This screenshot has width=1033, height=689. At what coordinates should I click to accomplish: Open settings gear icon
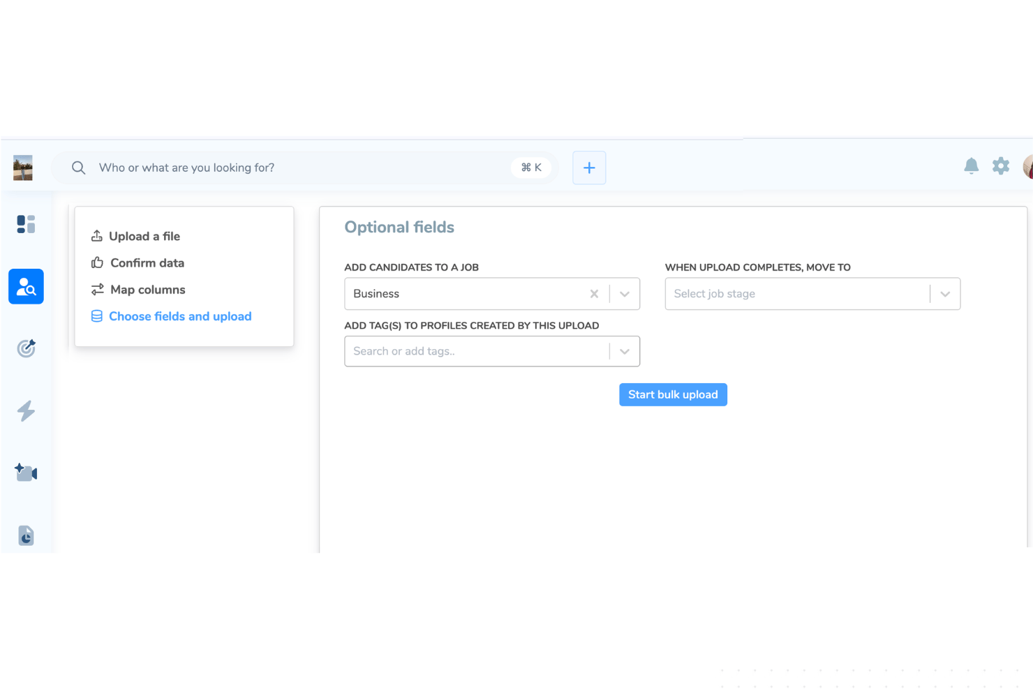[1001, 166]
